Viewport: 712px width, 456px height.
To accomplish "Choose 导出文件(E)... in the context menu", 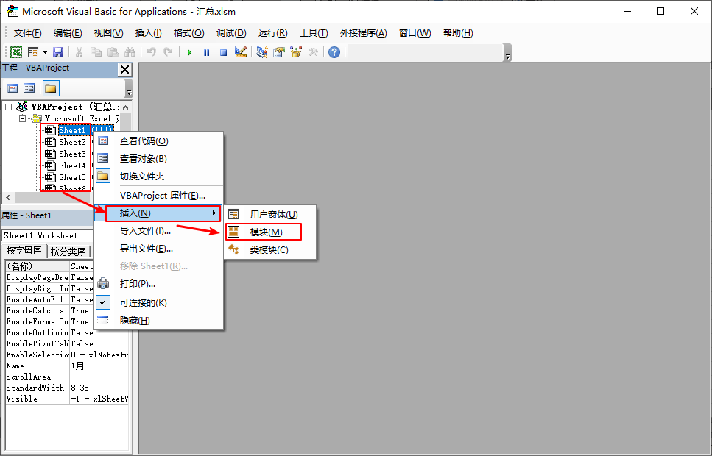I will [x=158, y=249].
